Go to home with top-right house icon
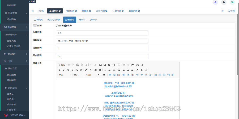Image resolution: width=239 pixels, height=119 pixels. (x=215, y=2)
